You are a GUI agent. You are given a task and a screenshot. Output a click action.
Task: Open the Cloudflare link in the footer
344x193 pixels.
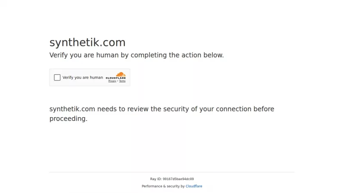point(194,186)
